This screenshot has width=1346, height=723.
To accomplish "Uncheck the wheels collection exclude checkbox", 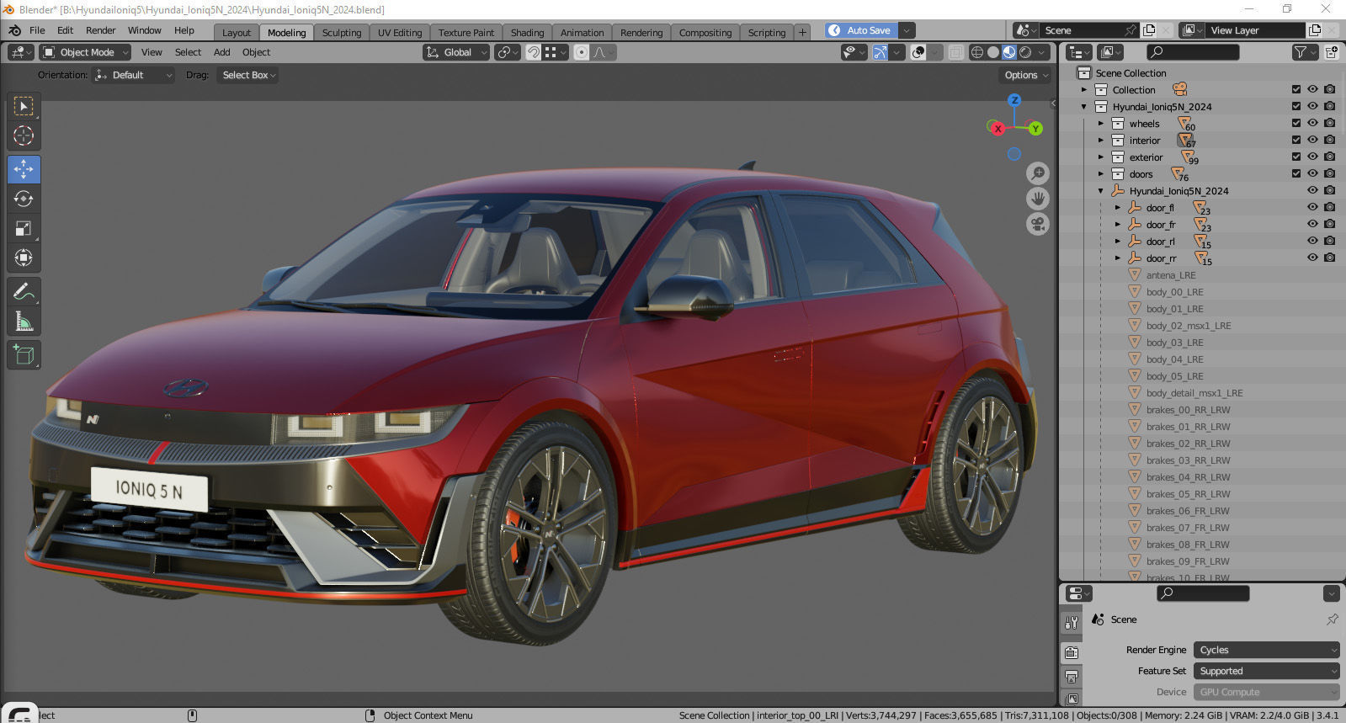I will click(1296, 123).
